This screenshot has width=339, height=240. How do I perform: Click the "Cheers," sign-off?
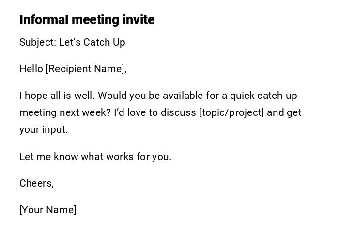[36, 183]
